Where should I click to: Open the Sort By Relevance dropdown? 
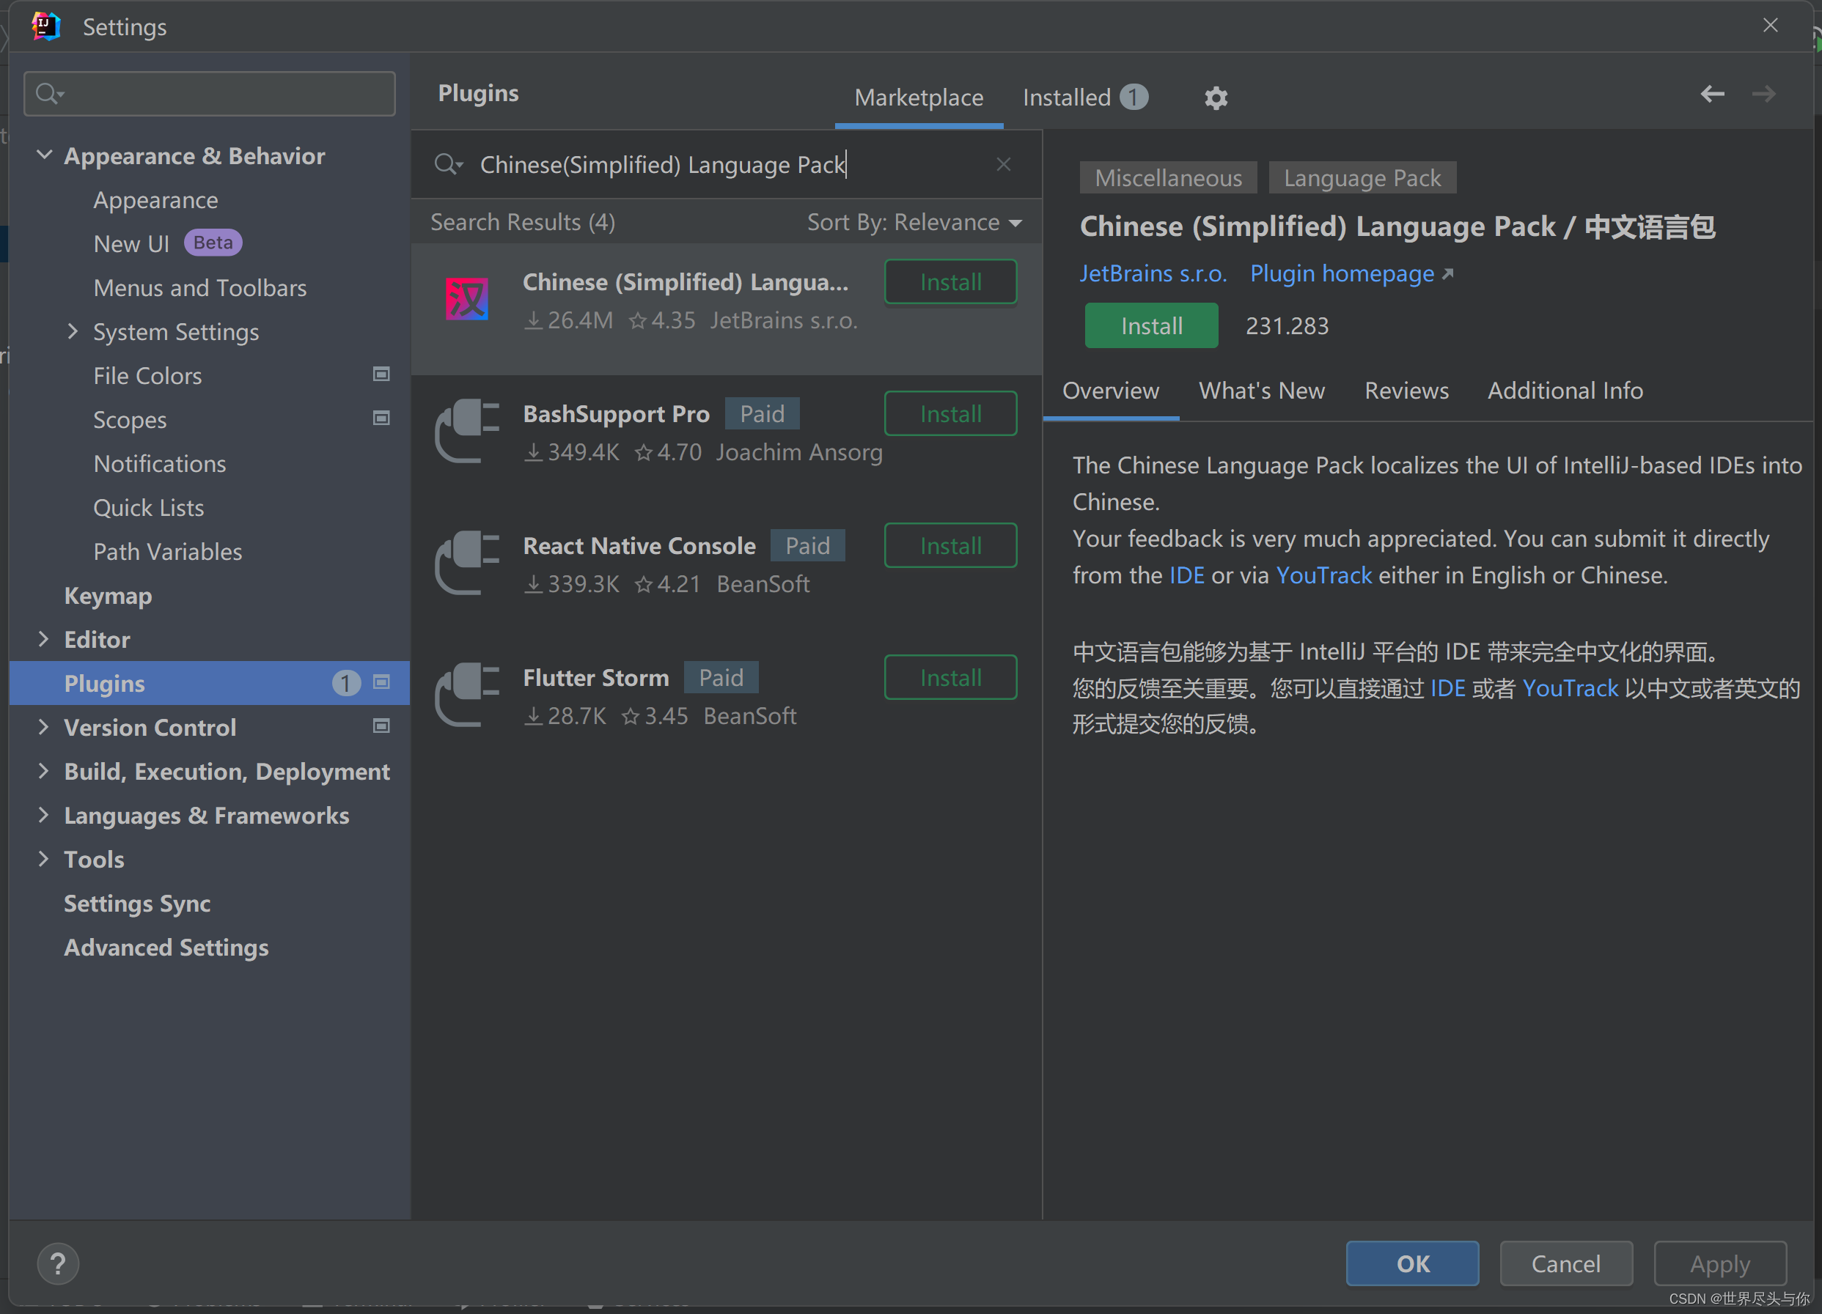[914, 223]
